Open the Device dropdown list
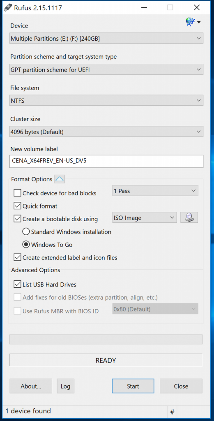This screenshot has height=421, width=214. click(x=106, y=38)
